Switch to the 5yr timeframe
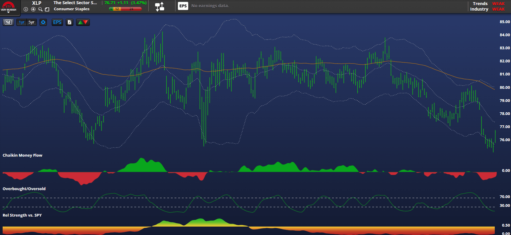The width and height of the screenshot is (511, 235). pyautogui.click(x=31, y=22)
